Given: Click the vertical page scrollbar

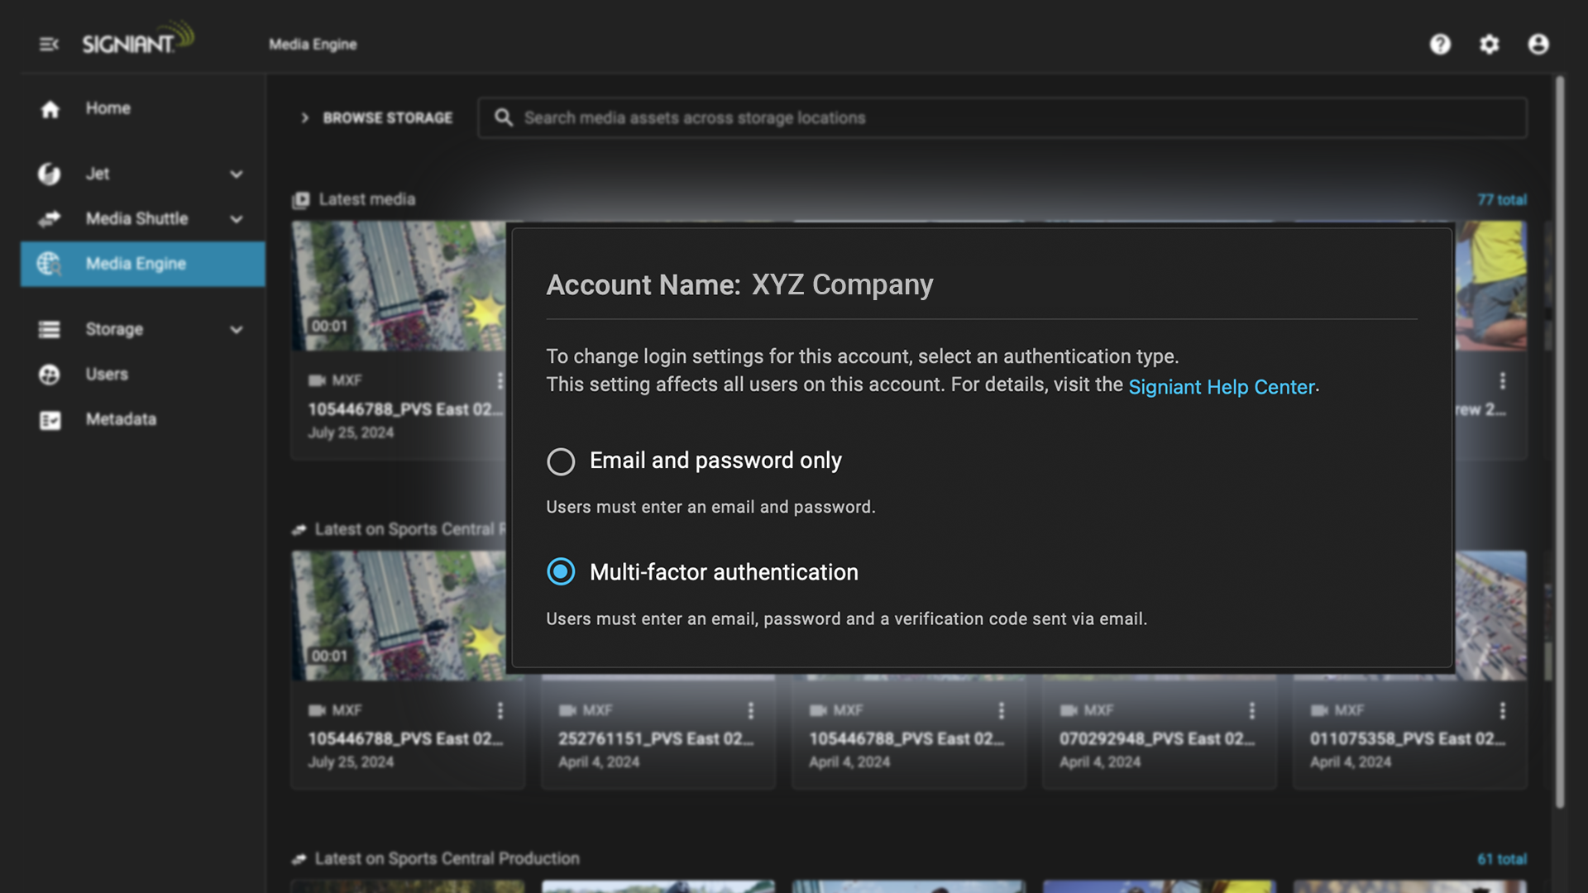Looking at the screenshot, I should tap(1560, 442).
